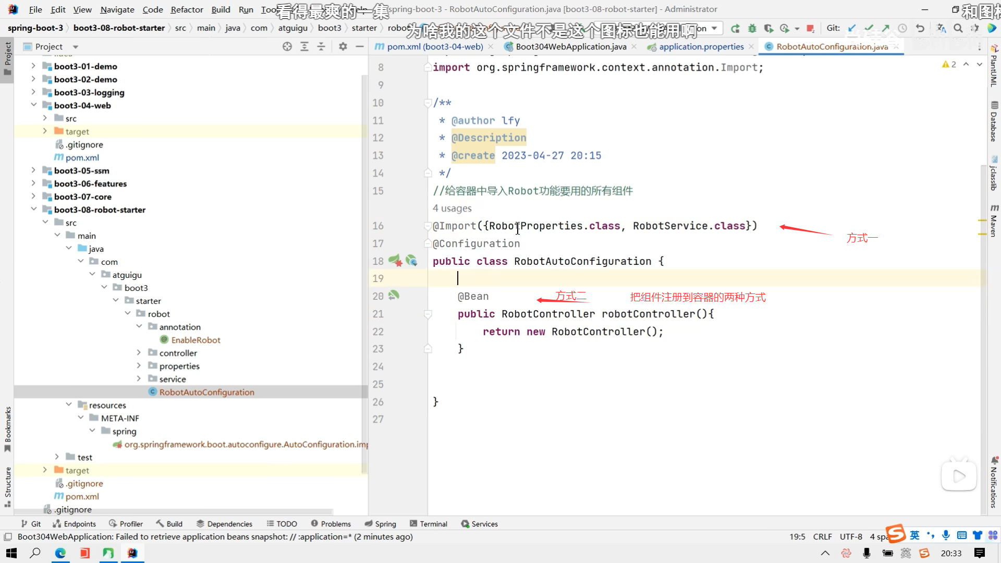Expand the boot3-05-ssm module
1001x563 pixels.
pos(34,170)
